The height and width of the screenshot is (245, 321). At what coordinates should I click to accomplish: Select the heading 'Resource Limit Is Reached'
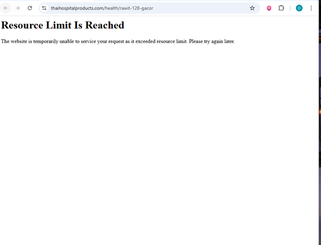[63, 25]
